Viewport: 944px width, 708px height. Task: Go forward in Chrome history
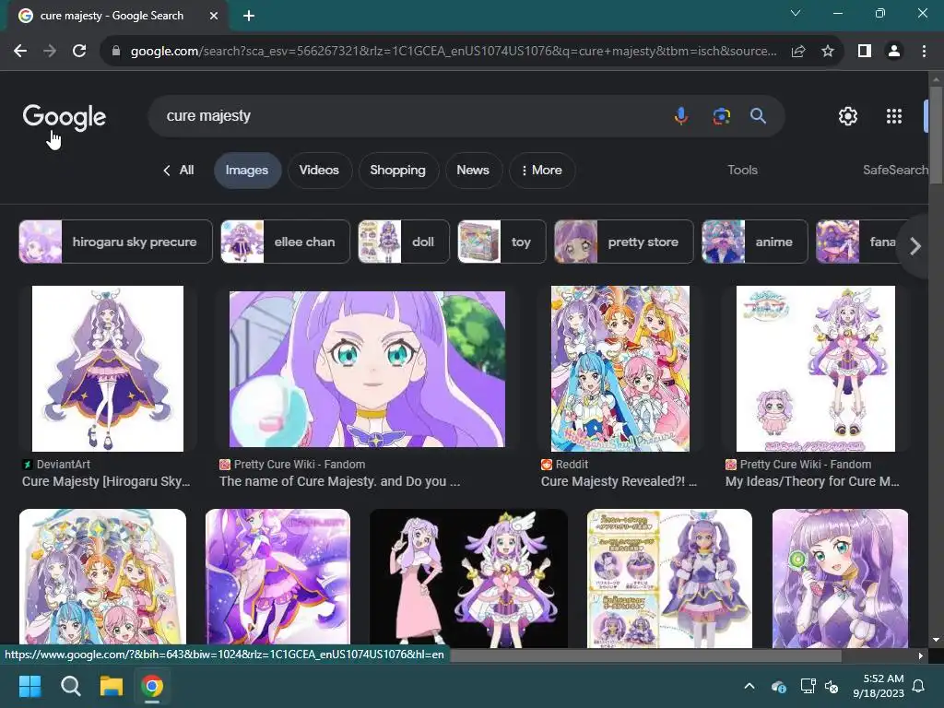[50, 52]
